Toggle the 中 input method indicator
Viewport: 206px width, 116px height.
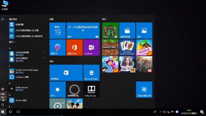point(172,112)
